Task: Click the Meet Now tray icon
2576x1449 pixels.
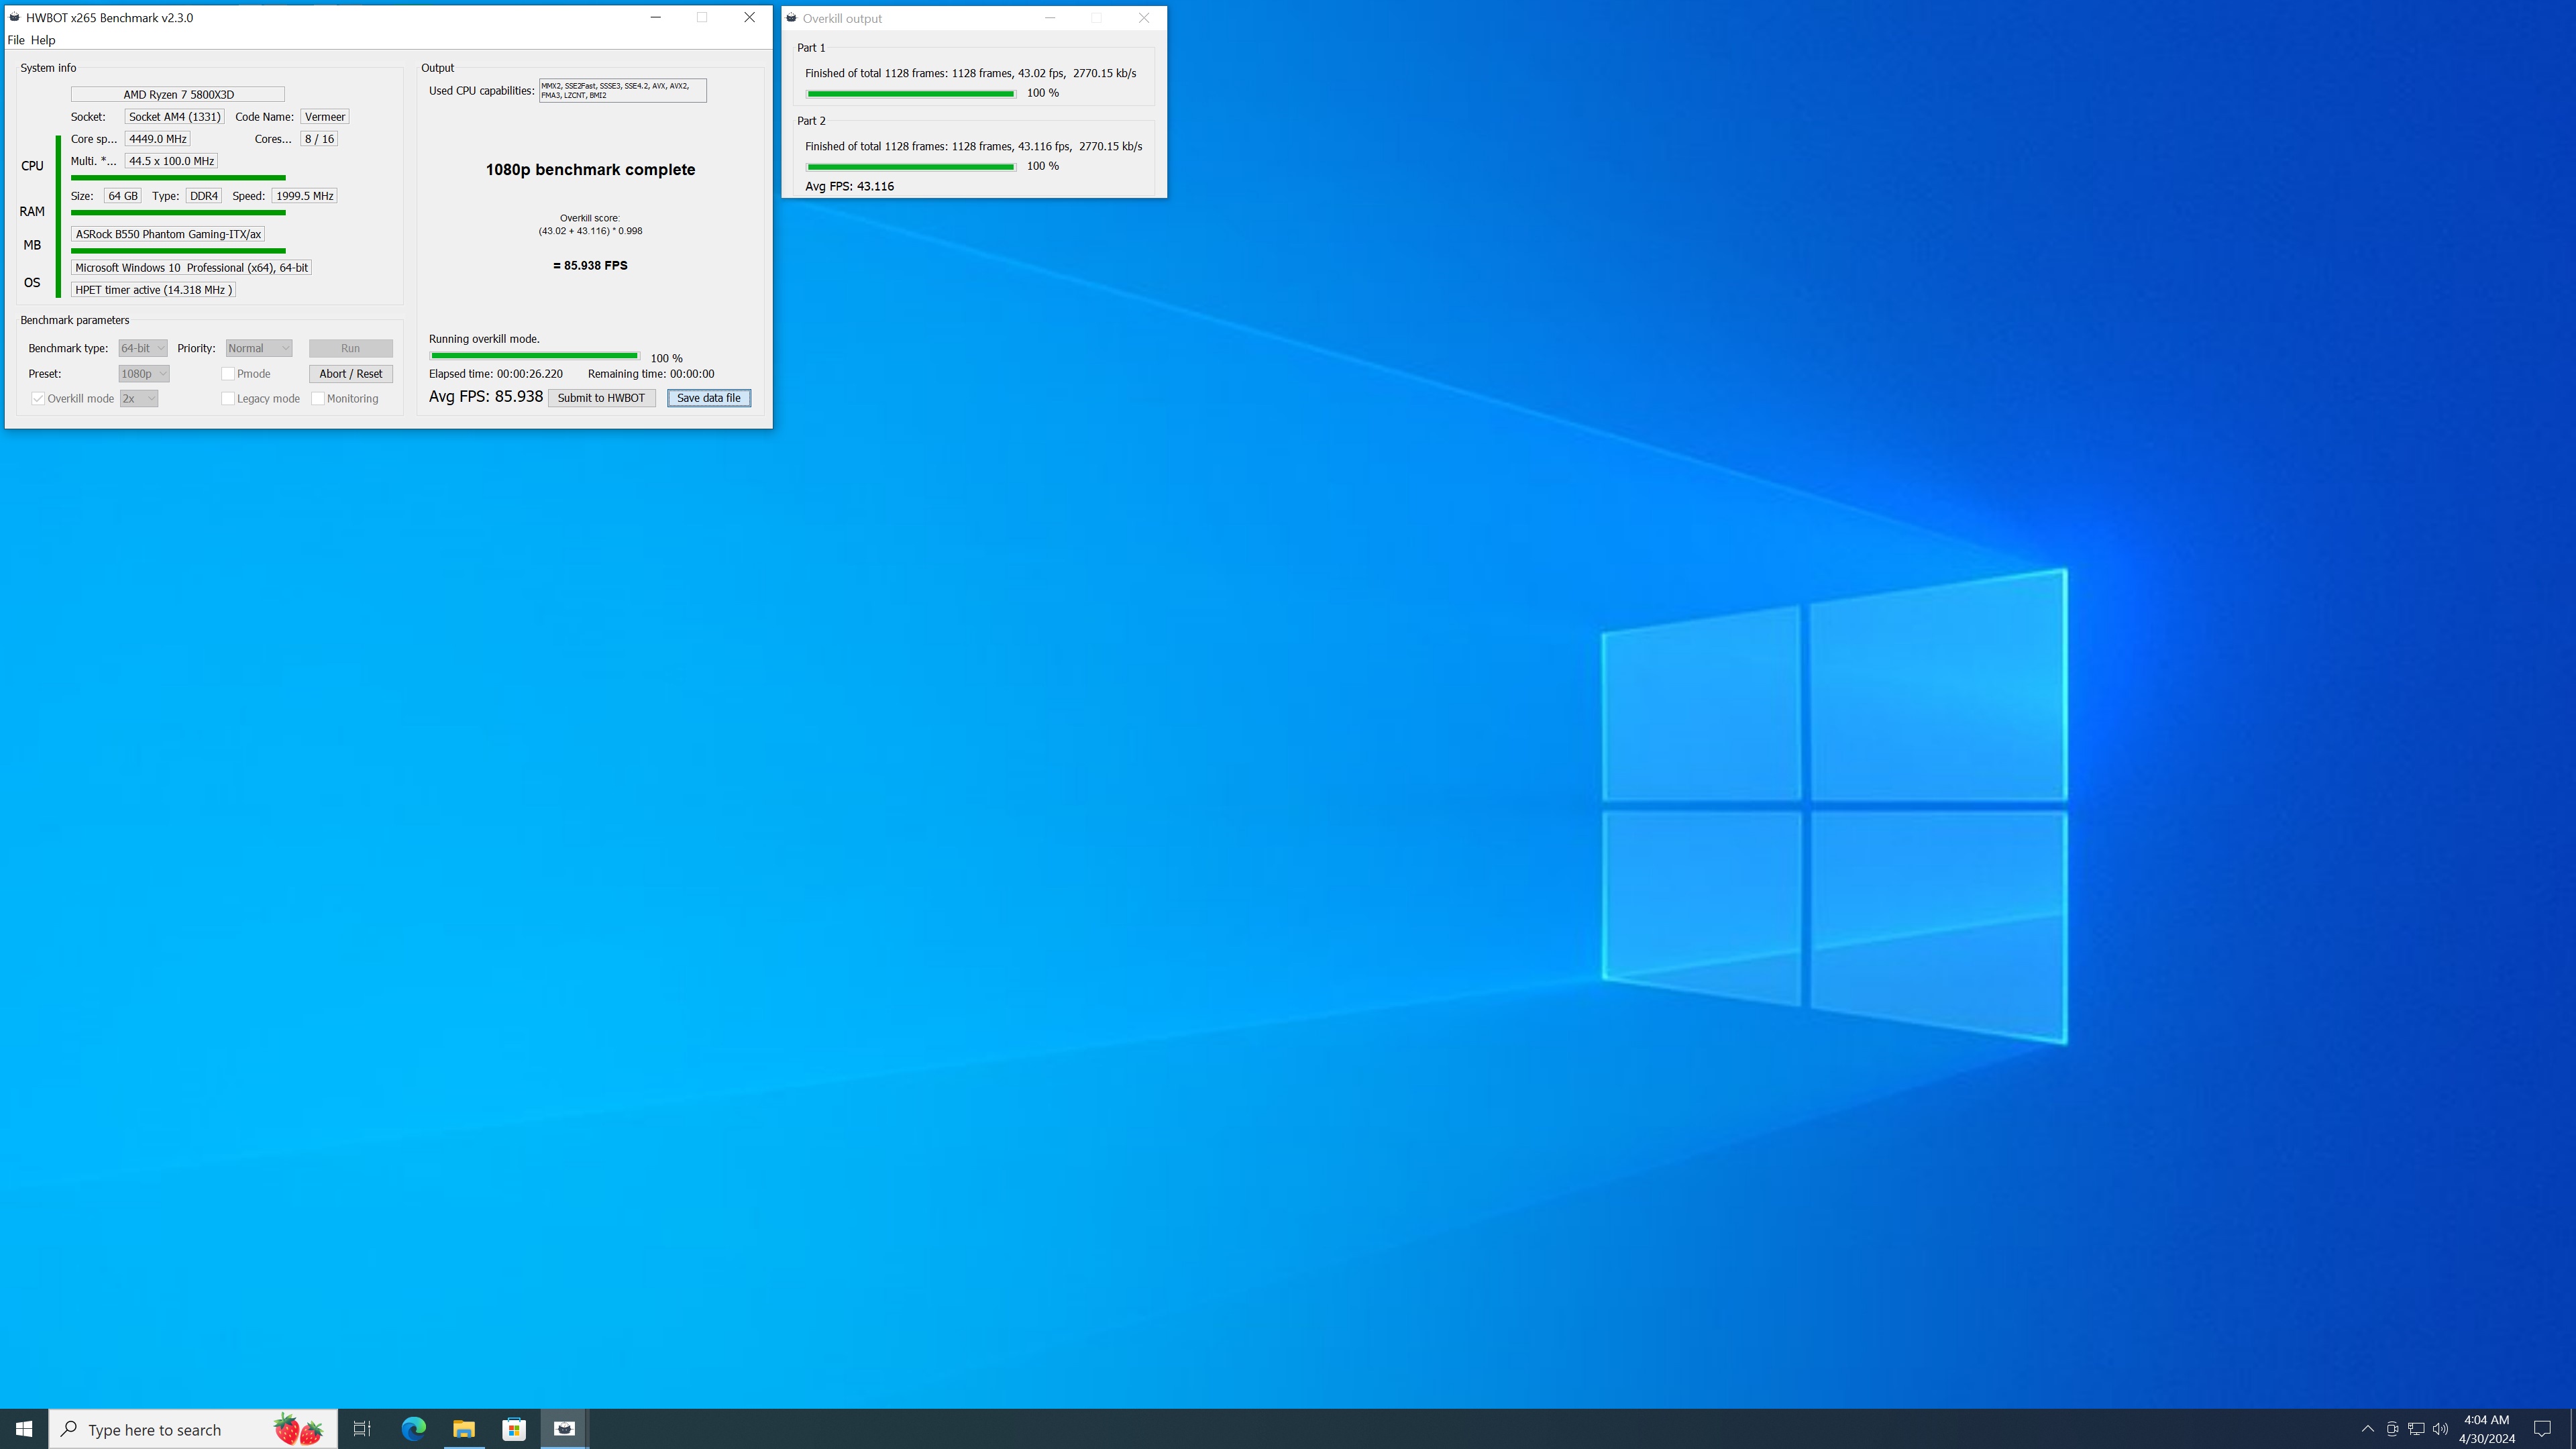Action: click(x=2392, y=1429)
